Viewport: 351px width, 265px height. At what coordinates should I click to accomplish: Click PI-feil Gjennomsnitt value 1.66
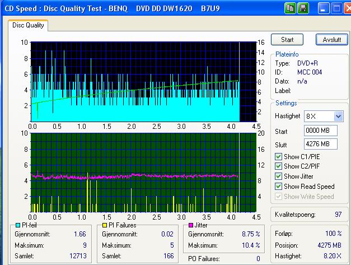80,234
